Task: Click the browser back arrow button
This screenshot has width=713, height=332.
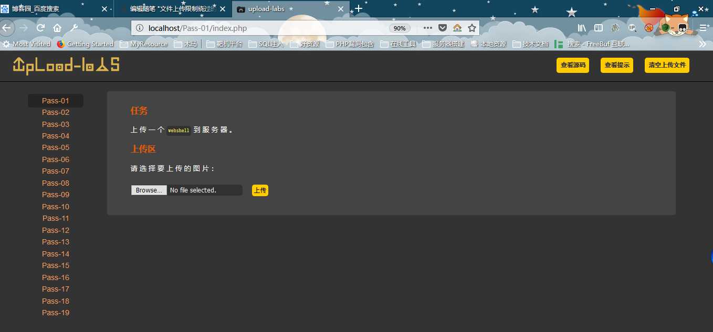Action: point(6,28)
